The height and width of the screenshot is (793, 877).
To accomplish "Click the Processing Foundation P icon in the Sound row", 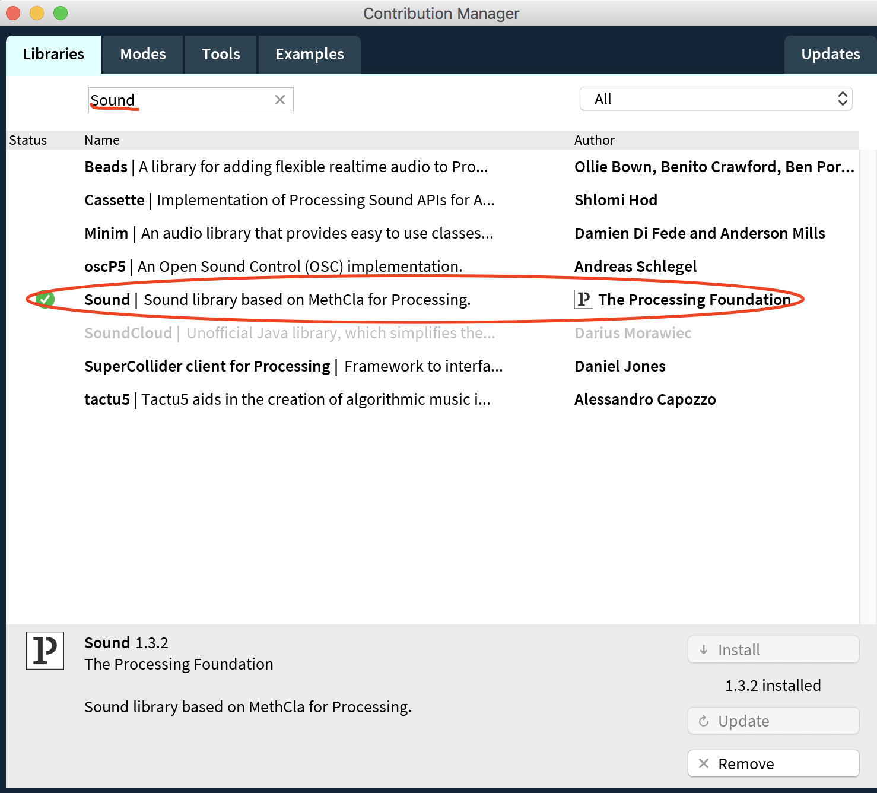I will pos(584,299).
